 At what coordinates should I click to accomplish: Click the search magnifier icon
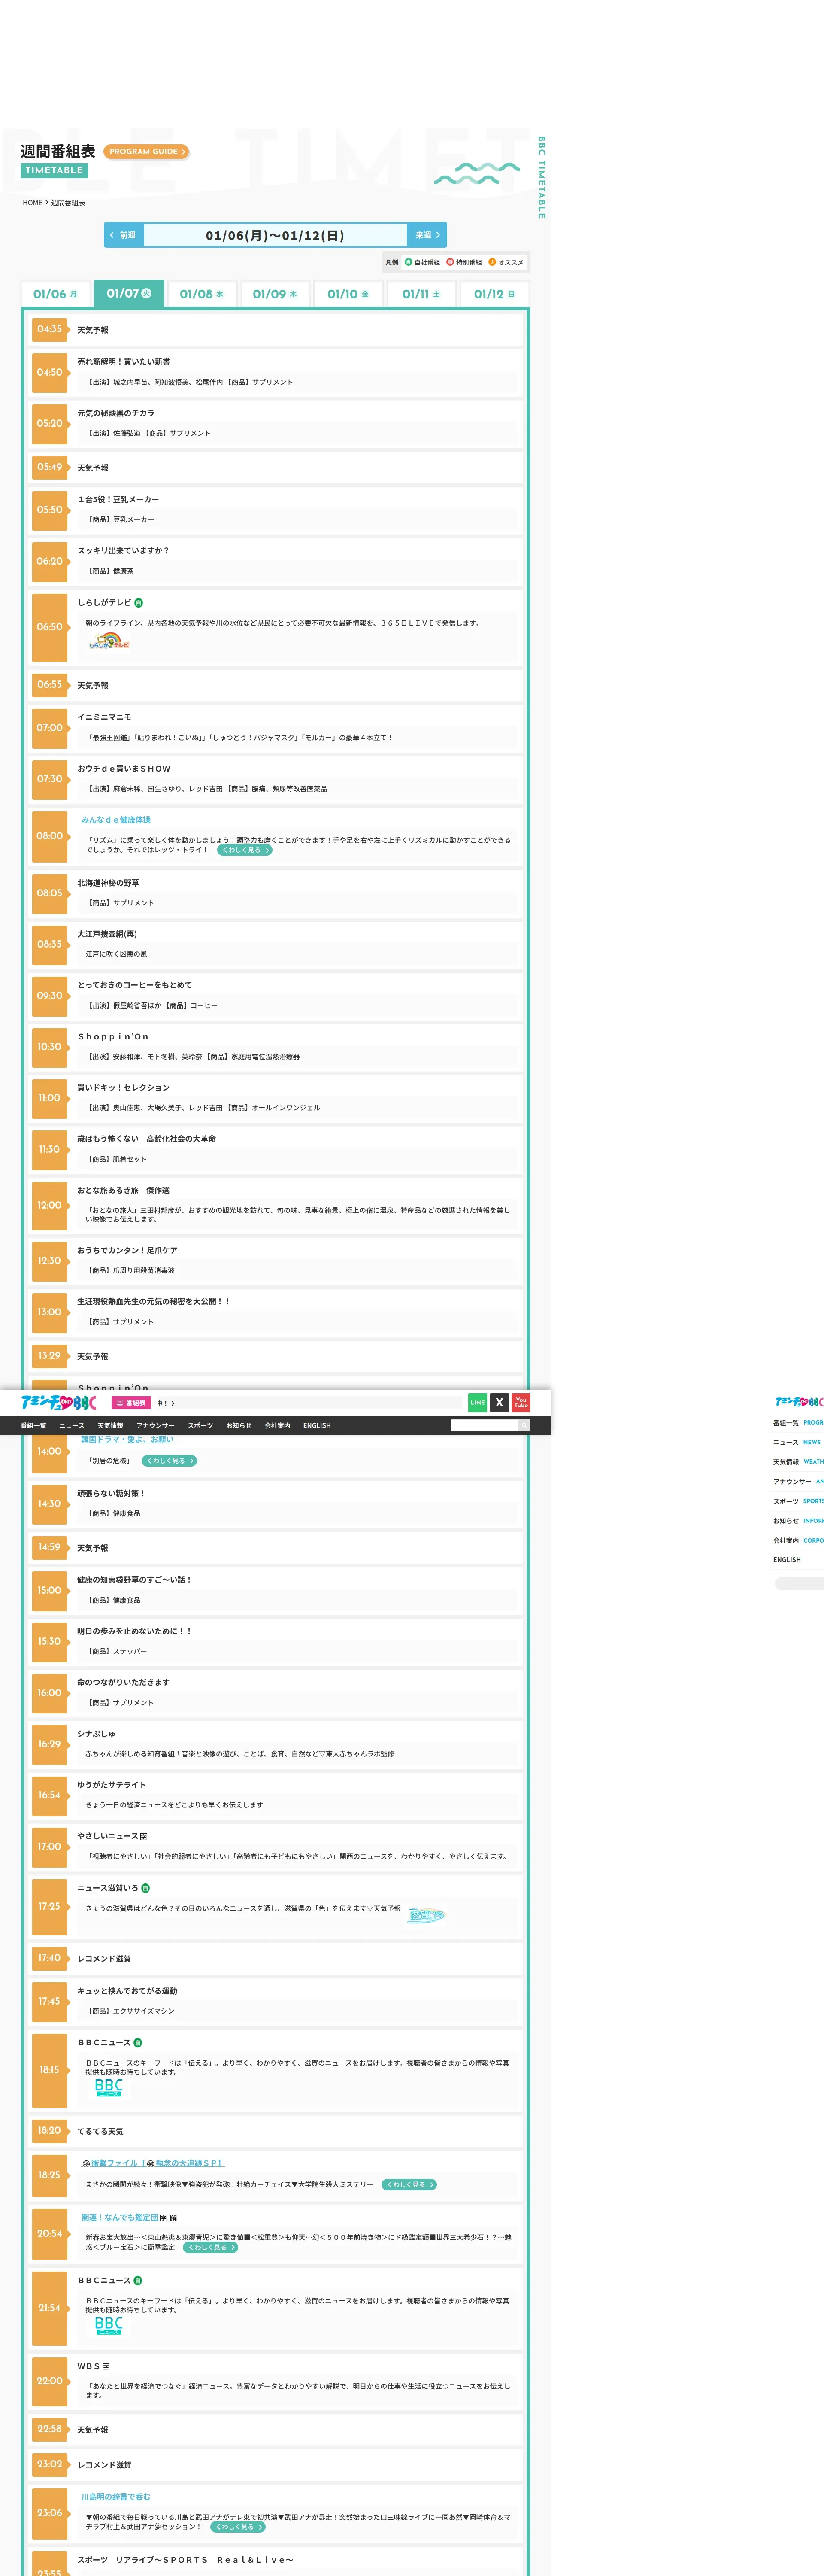pyautogui.click(x=524, y=1425)
